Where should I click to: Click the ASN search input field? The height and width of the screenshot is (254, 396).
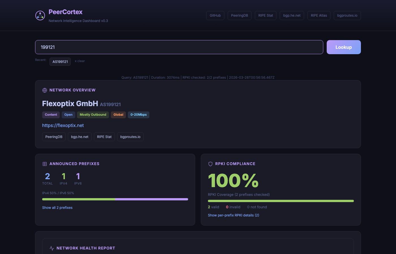[x=179, y=47]
